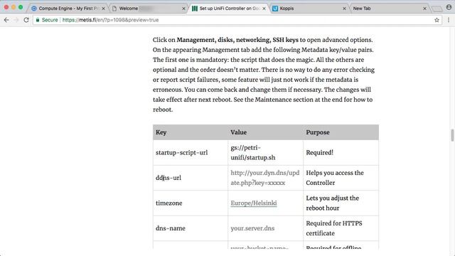Open a new tab with the new-tab button

(437, 9)
